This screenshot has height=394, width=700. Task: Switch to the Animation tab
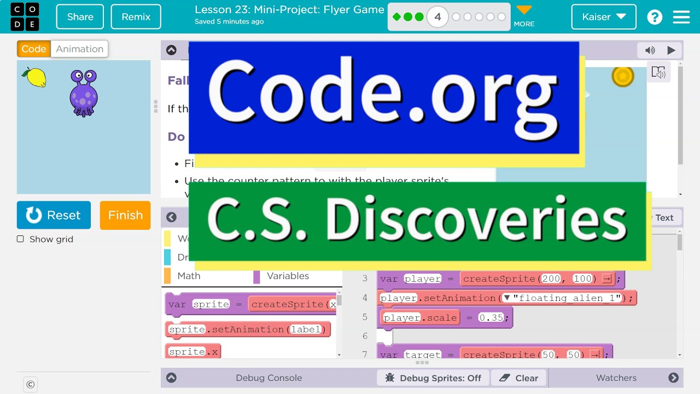tap(79, 49)
